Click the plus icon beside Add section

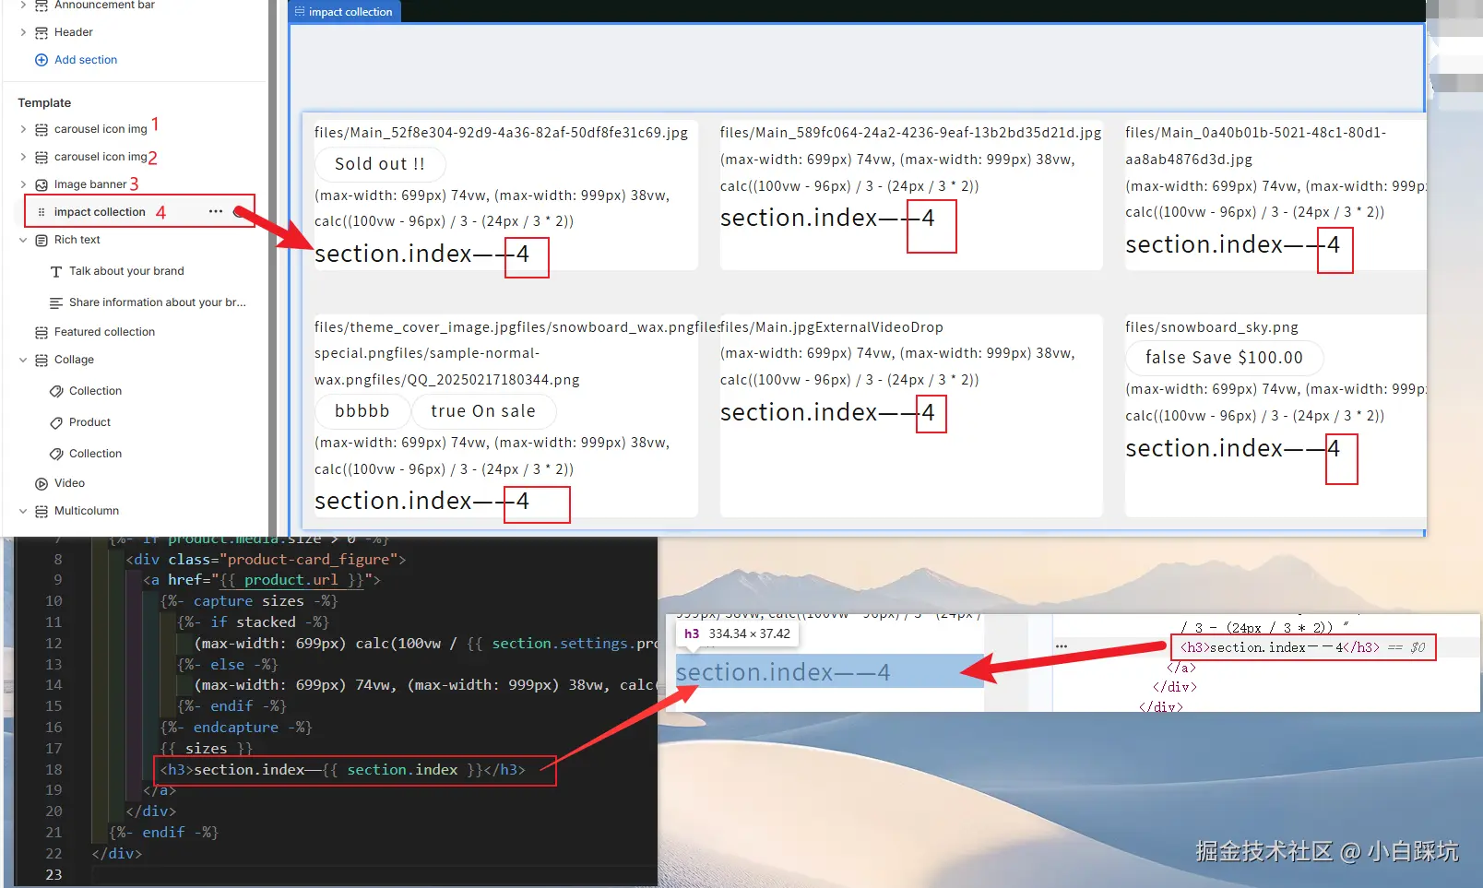click(x=41, y=60)
